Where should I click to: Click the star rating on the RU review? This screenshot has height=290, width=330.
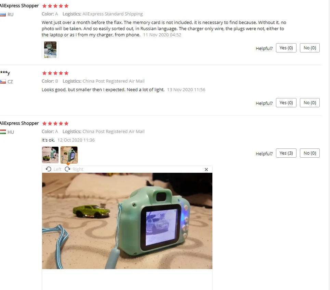(55, 6)
